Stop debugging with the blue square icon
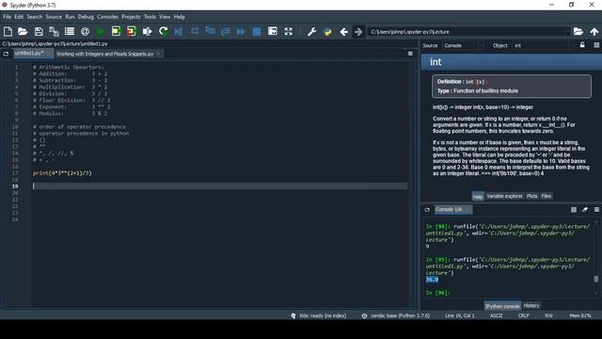This screenshot has width=602, height=339. coord(257,31)
